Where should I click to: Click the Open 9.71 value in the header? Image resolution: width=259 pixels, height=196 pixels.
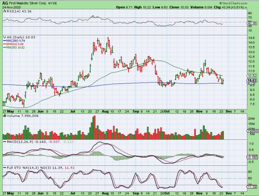point(124,7)
